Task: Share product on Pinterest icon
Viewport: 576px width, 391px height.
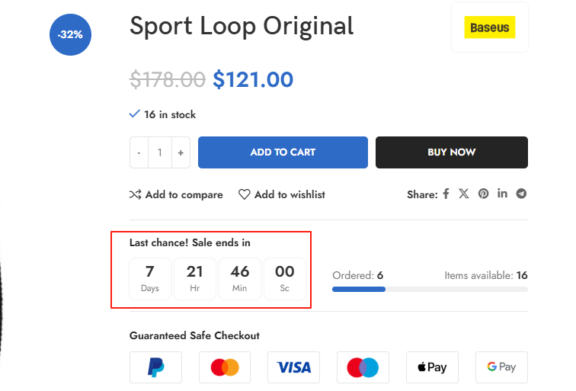Action: tap(483, 194)
